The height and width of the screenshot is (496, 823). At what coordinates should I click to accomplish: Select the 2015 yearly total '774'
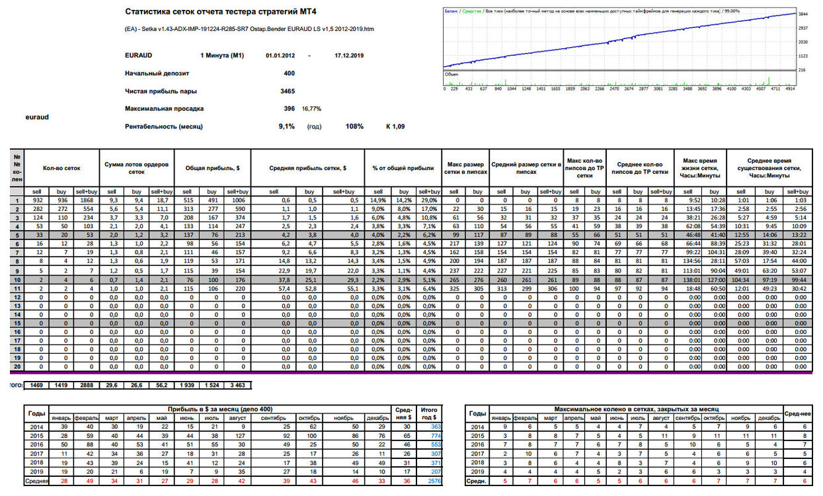[436, 436]
